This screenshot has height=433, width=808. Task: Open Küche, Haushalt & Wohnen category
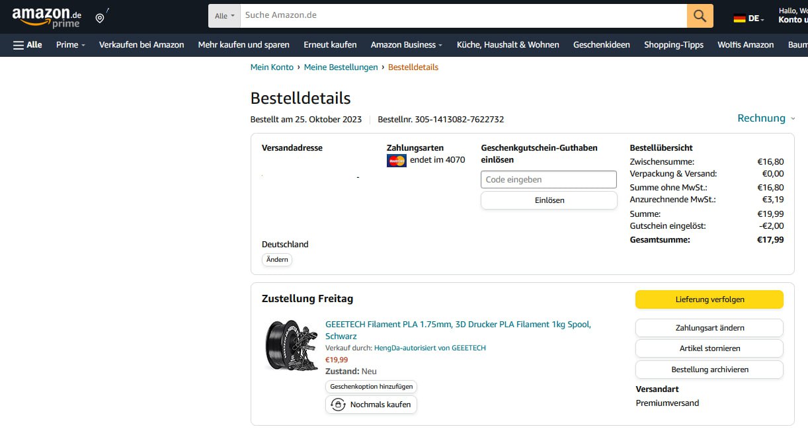click(x=508, y=45)
